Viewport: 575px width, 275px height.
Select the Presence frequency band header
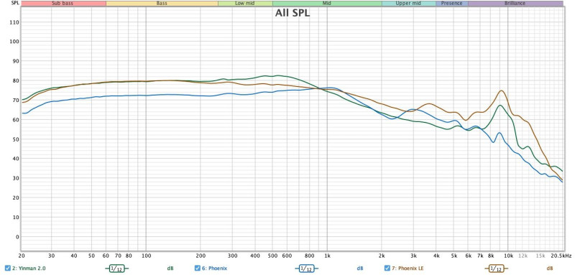tap(452, 4)
